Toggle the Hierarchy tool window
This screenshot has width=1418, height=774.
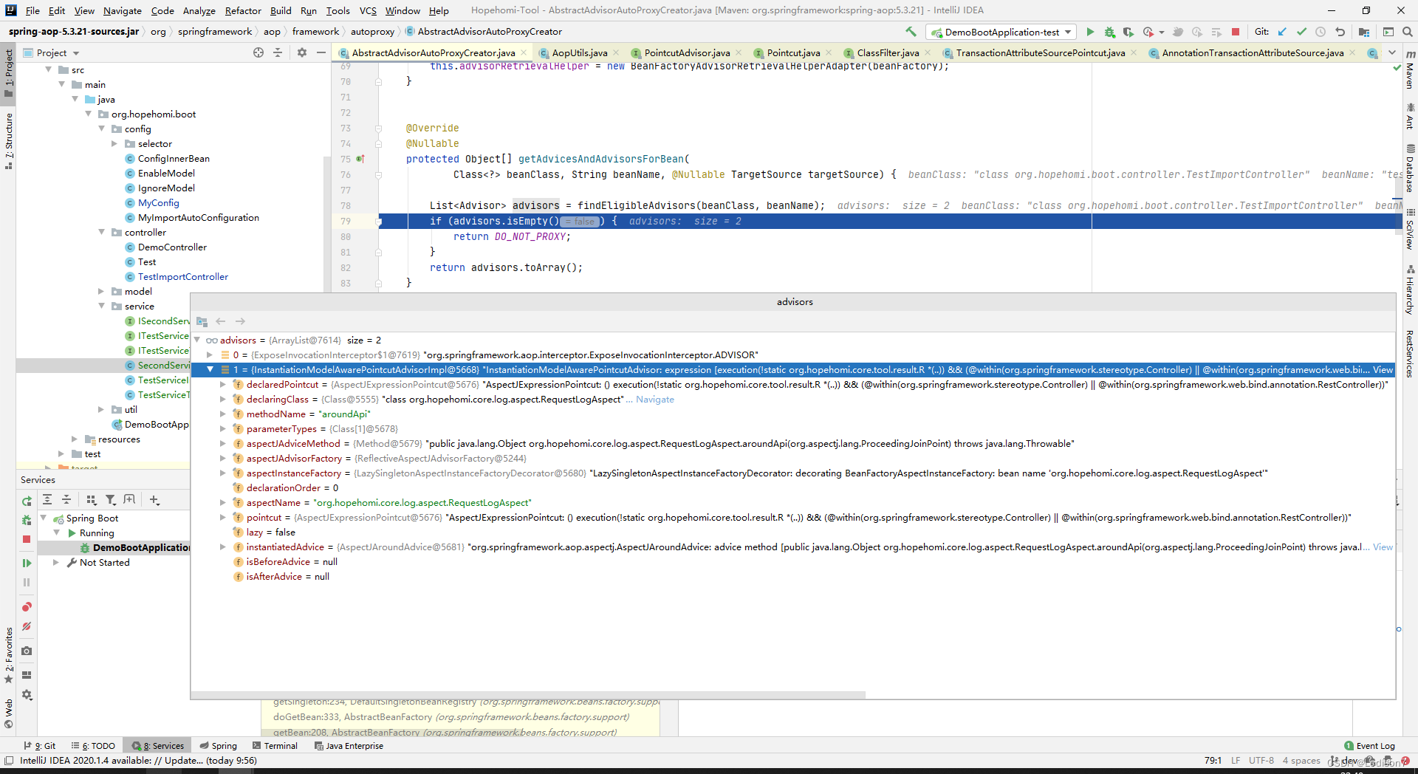(x=1410, y=290)
